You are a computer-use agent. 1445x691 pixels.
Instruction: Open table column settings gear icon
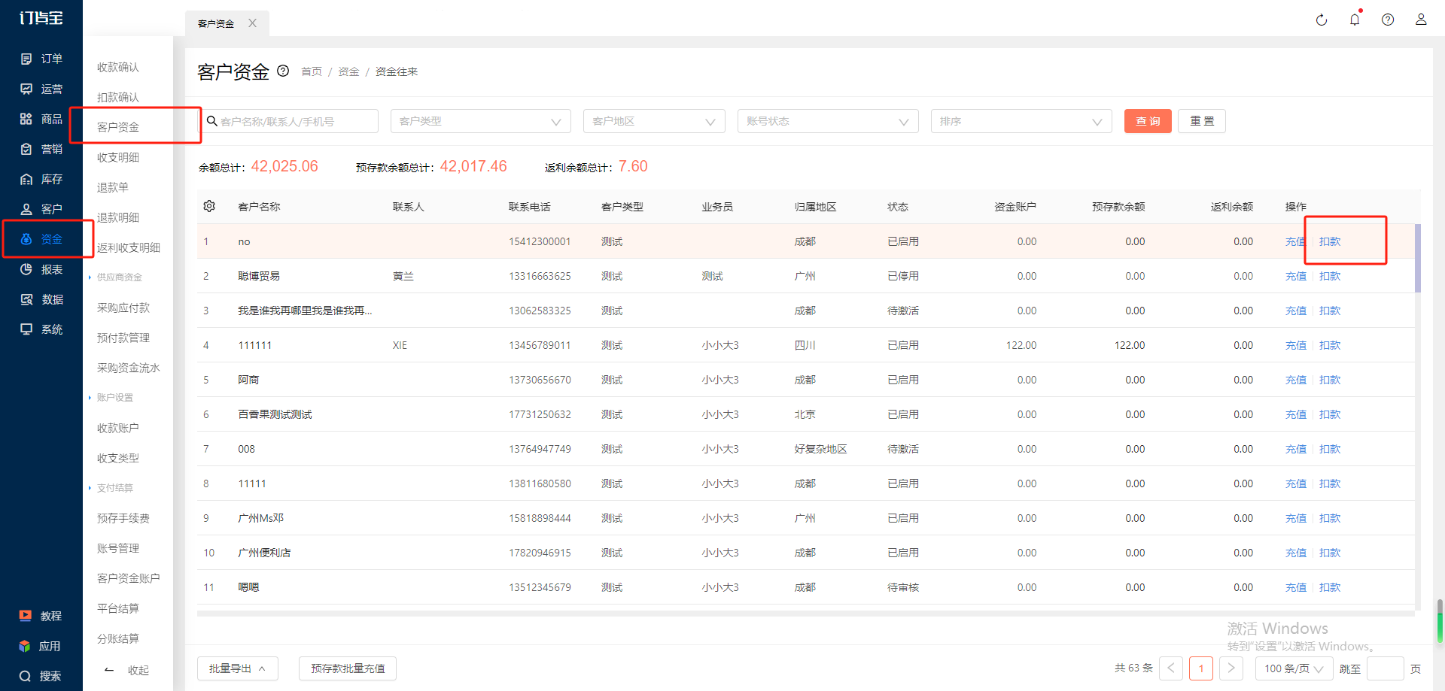click(x=209, y=206)
